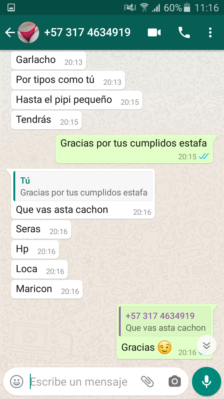Image resolution: width=224 pixels, height=399 pixels.
Task: Select the 'Maricon' message bubble
Action: click(47, 289)
